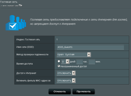Select the limited access time radio button
This screenshot has width=131, height=96.
59,61
